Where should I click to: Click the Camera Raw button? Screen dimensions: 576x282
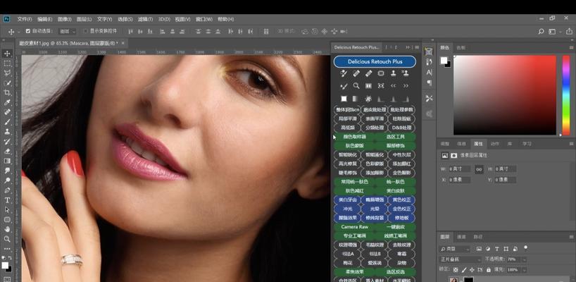tap(354, 227)
